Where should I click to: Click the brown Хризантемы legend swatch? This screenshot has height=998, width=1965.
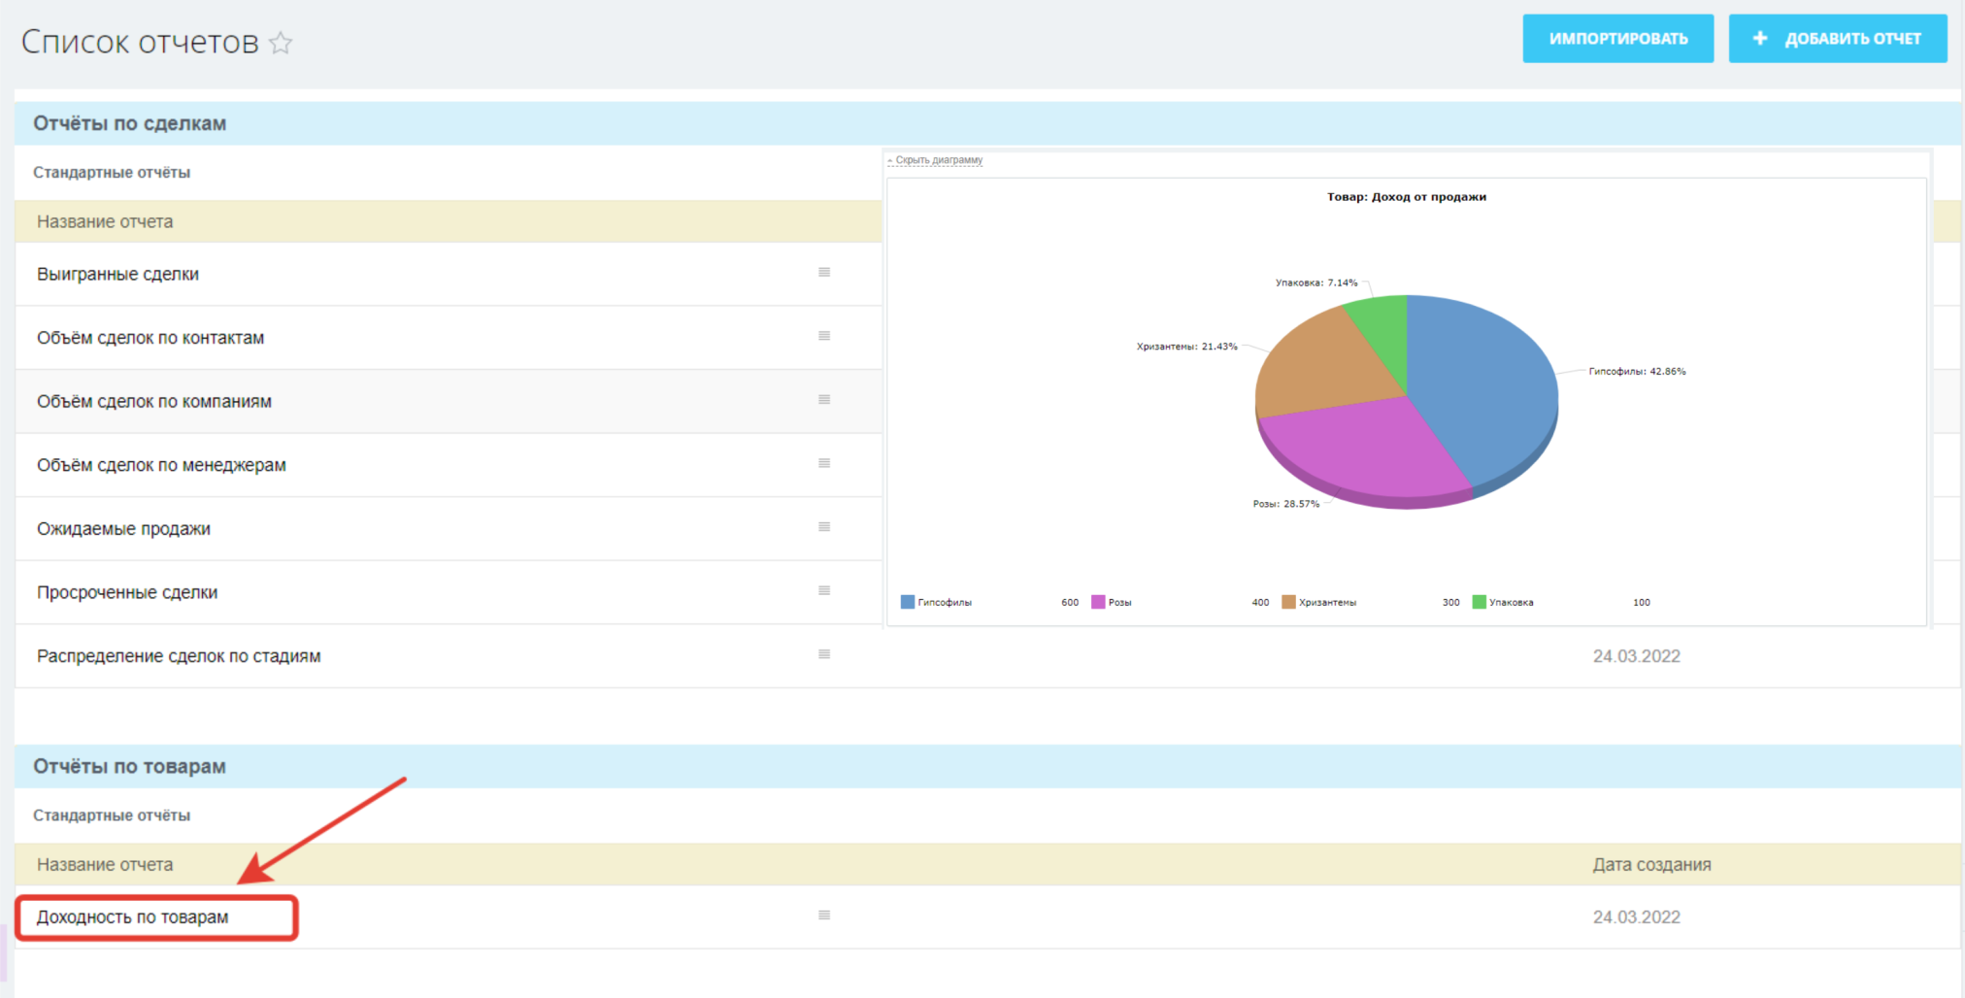point(1288,602)
